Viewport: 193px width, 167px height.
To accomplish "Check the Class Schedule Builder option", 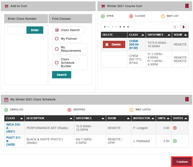I will 57,63.
